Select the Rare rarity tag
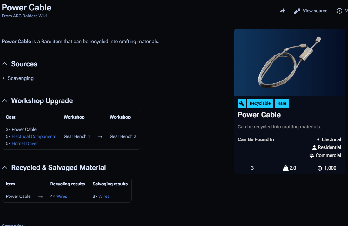This screenshot has height=226, width=348. pos(282,103)
